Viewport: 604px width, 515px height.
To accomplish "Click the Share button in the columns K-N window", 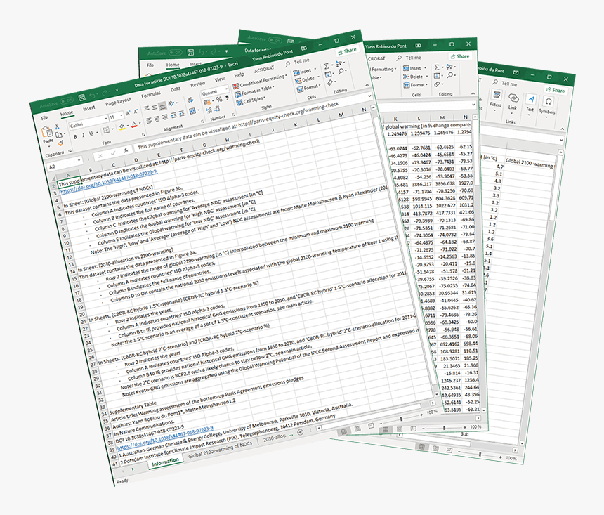I will pos(460,56).
